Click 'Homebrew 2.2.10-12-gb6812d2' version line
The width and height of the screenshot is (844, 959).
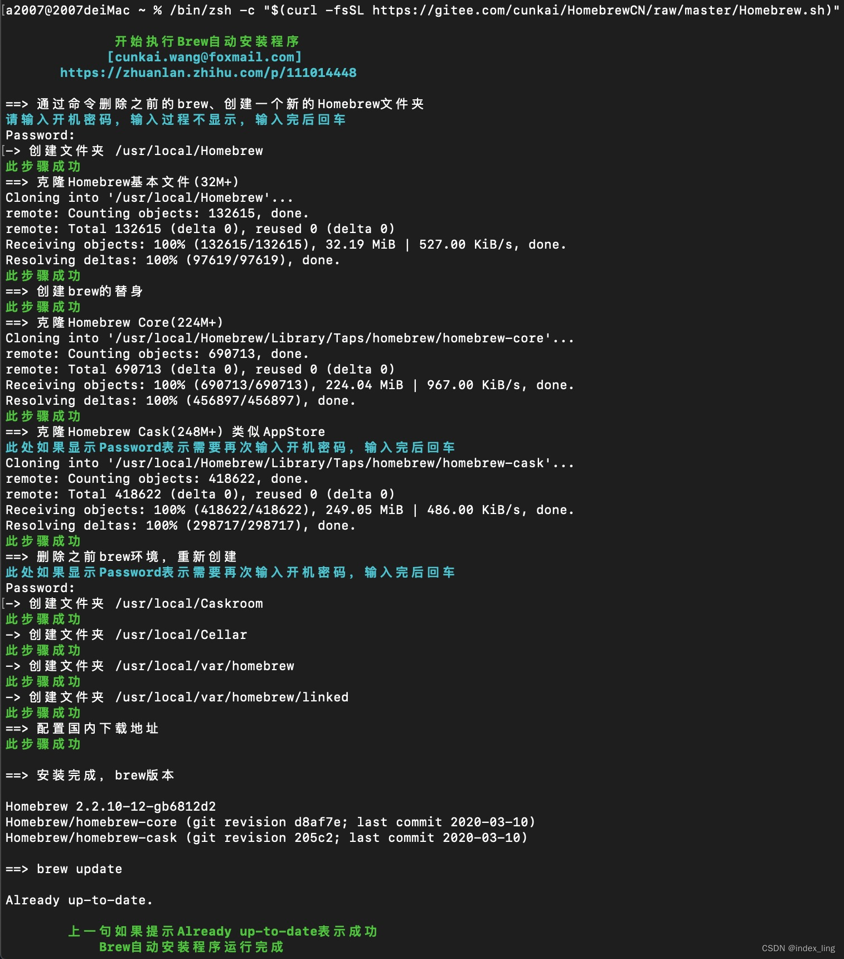tap(110, 806)
